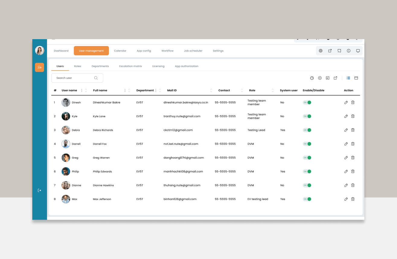The width and height of the screenshot is (397, 259).
Task: Open the history clock icon
Action: 312,78
